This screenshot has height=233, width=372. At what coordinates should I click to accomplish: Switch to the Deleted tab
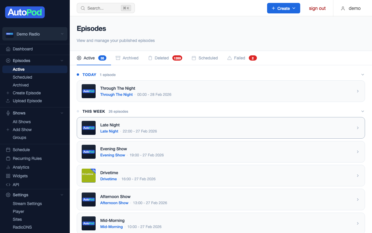point(162,58)
